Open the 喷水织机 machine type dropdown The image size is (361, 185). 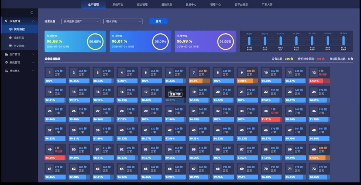[x=123, y=21]
